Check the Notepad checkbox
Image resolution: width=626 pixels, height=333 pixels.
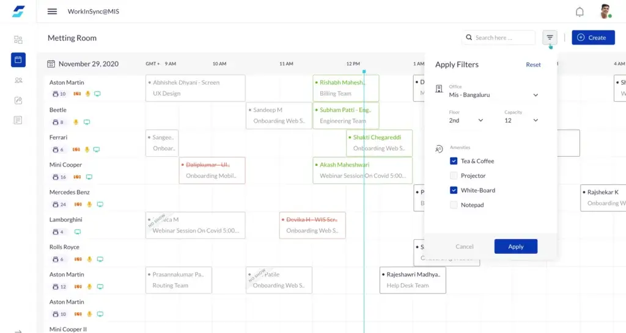coord(454,205)
